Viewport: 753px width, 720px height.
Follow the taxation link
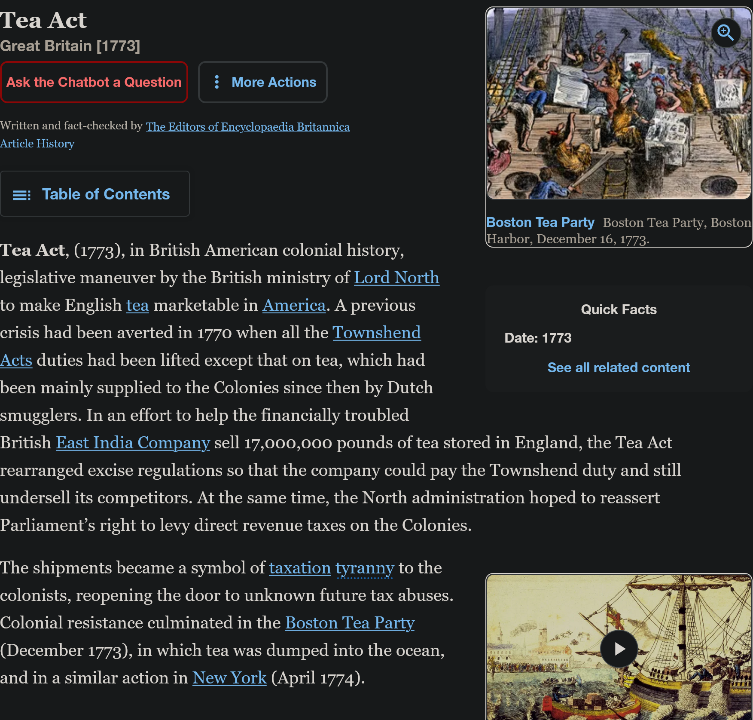pyautogui.click(x=300, y=568)
